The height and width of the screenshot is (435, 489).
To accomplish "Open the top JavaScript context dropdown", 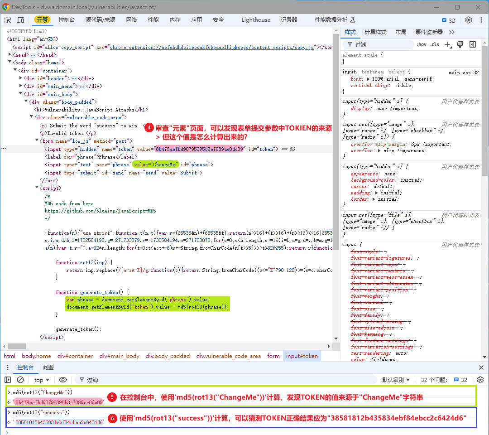I will 42,380.
